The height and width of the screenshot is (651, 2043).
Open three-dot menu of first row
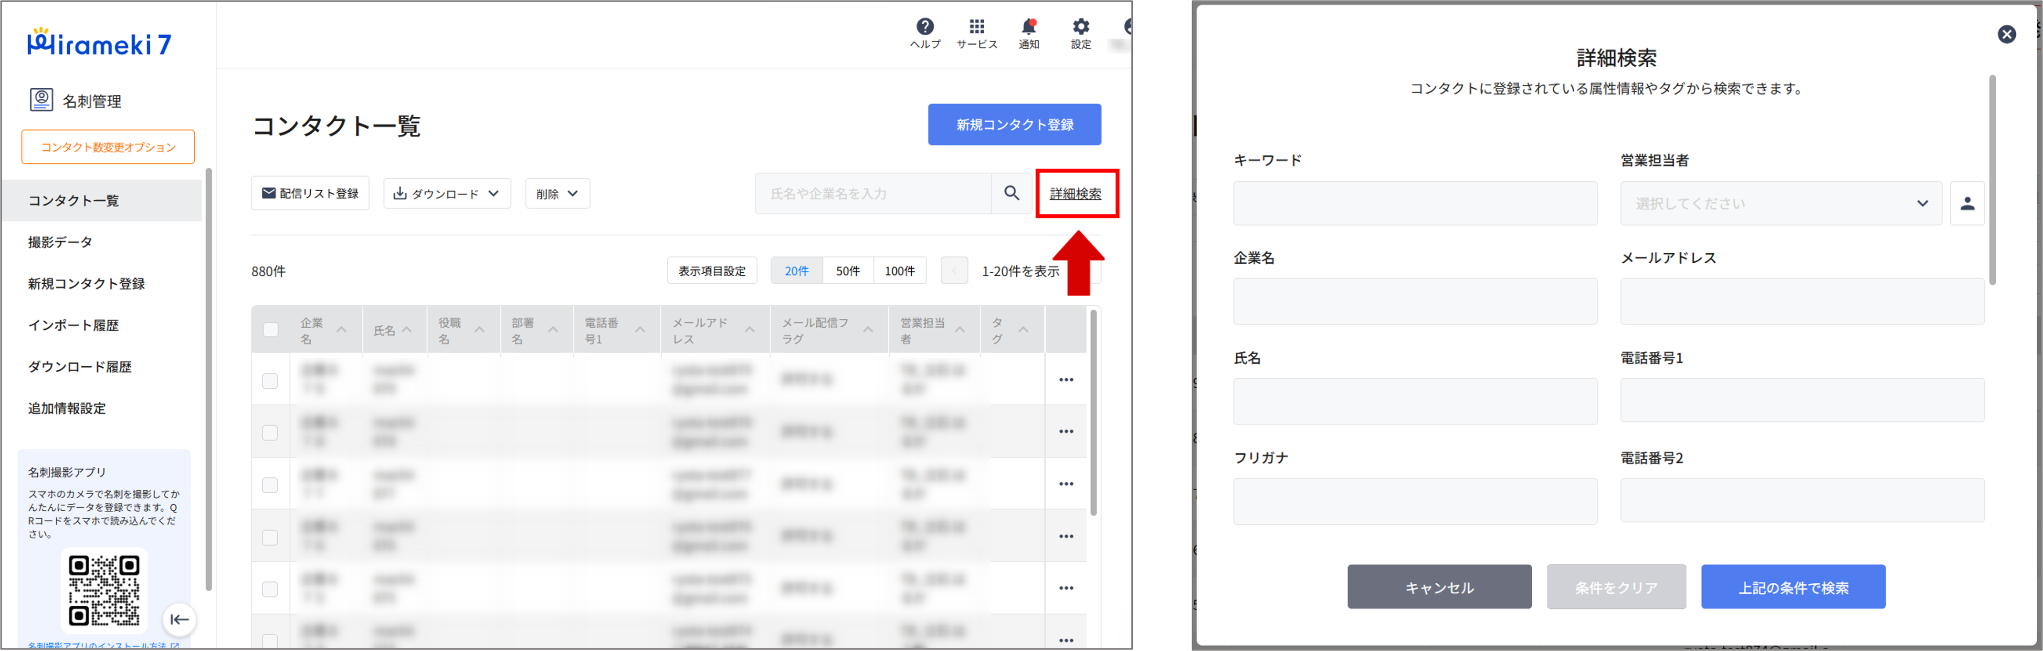pyautogui.click(x=1066, y=380)
